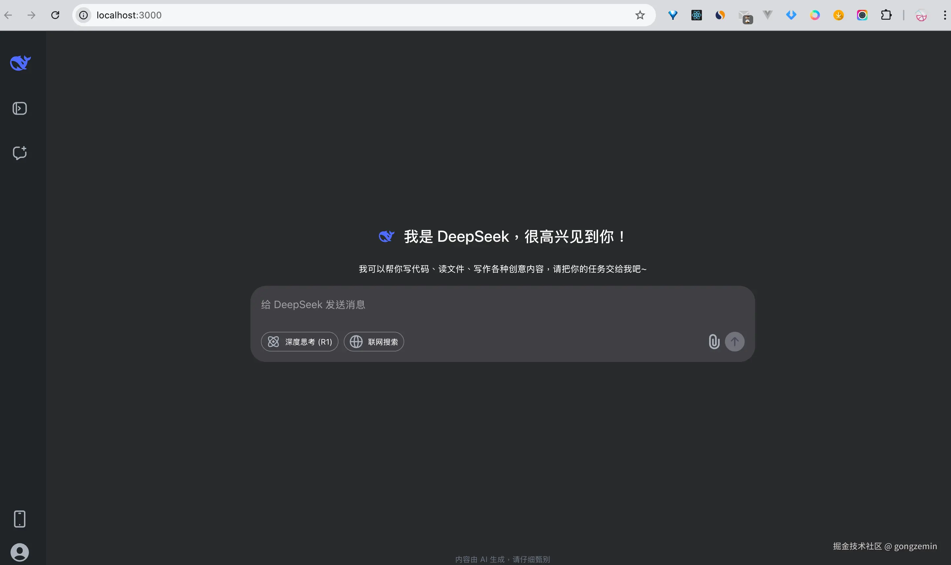Image resolution: width=951 pixels, height=565 pixels.
Task: Toggle 深度思考 (R1) deep thinking mode
Action: (x=299, y=342)
